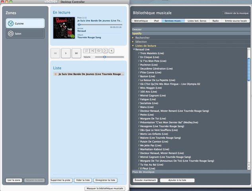The image size is (252, 191).
Task: Adjust the Volume slider
Action: (x=105, y=57)
